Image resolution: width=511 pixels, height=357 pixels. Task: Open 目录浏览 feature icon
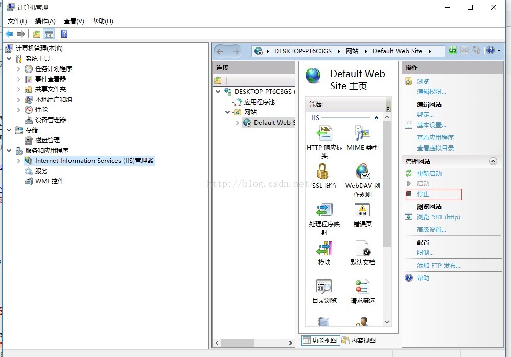click(324, 287)
